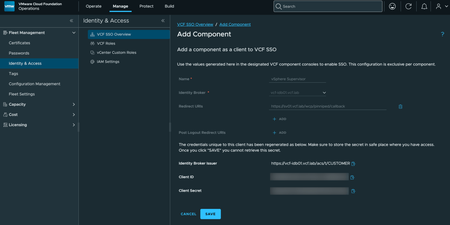Click the IAM Settings gear icon
The width and height of the screenshot is (450, 225).
[92, 62]
